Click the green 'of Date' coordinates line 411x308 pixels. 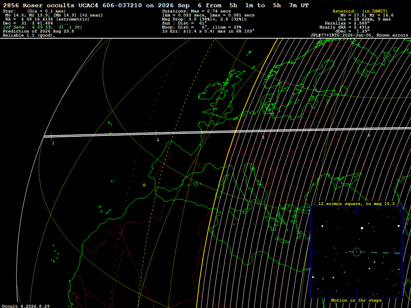click(43, 27)
